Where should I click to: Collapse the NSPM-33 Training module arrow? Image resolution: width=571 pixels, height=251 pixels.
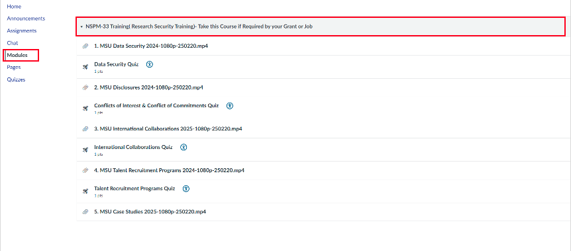[81, 27]
